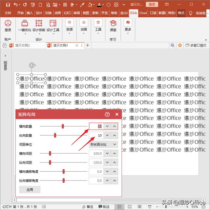
Task: Click the help question mark in 矩阵布局
Action: [x=107, y=114]
